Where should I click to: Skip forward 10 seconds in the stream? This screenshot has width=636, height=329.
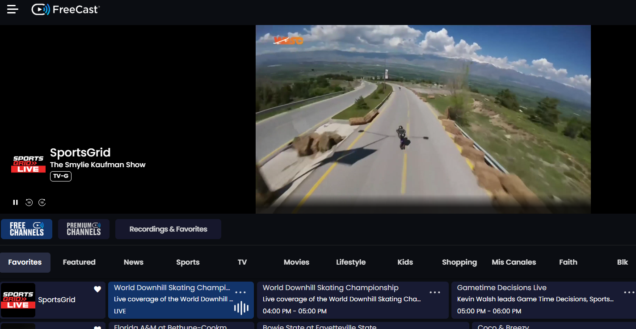(x=42, y=202)
